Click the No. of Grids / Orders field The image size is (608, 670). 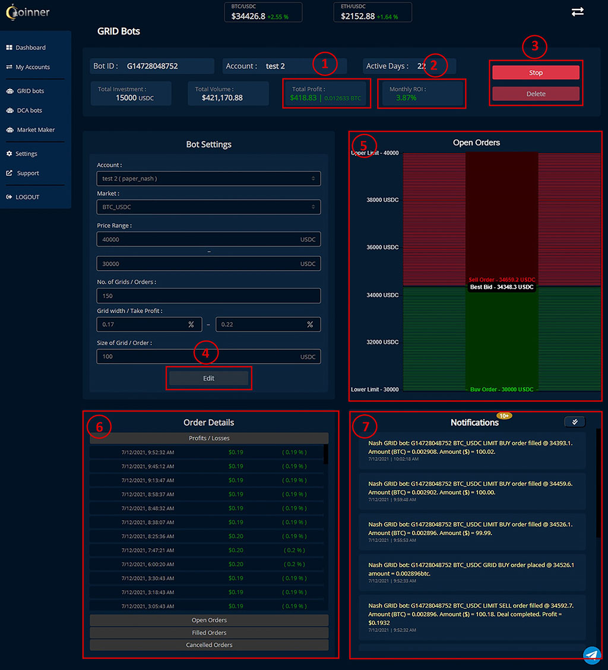coord(208,296)
